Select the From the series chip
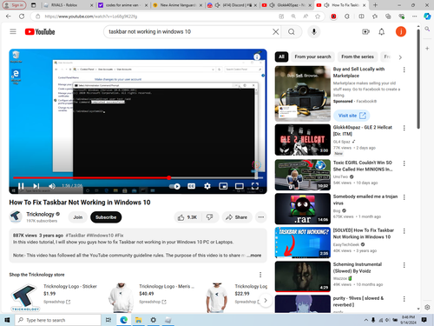 point(358,57)
